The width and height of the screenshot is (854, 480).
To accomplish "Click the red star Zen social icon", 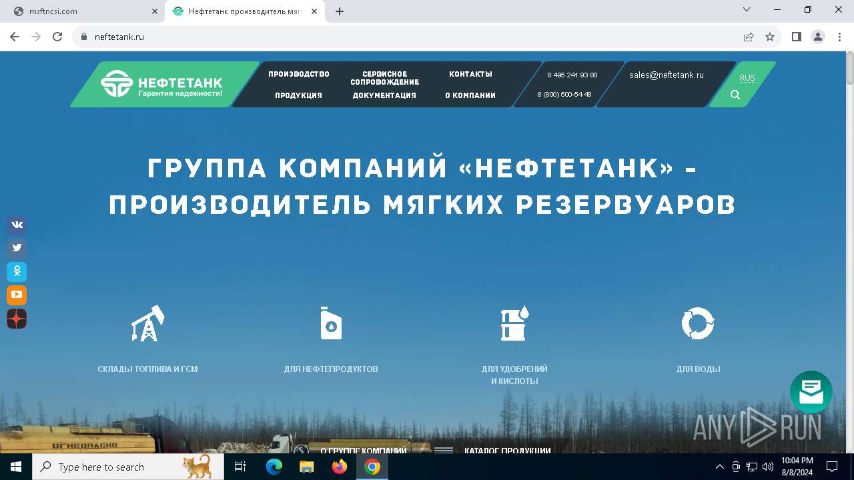I will pos(17,319).
